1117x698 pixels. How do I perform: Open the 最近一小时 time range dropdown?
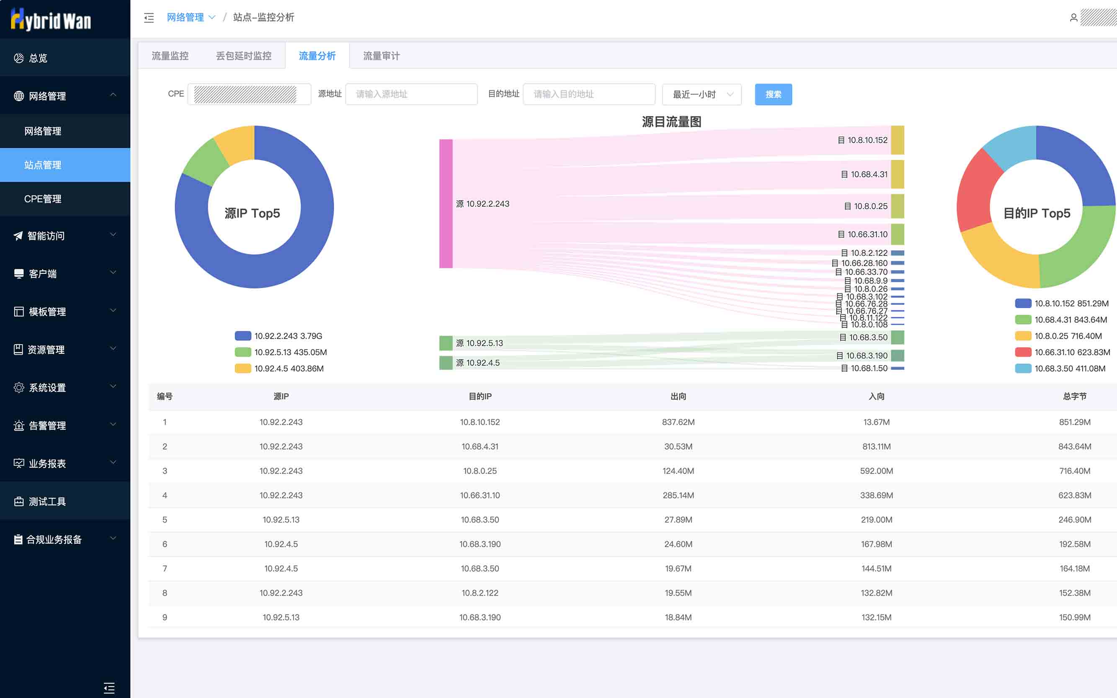(702, 94)
